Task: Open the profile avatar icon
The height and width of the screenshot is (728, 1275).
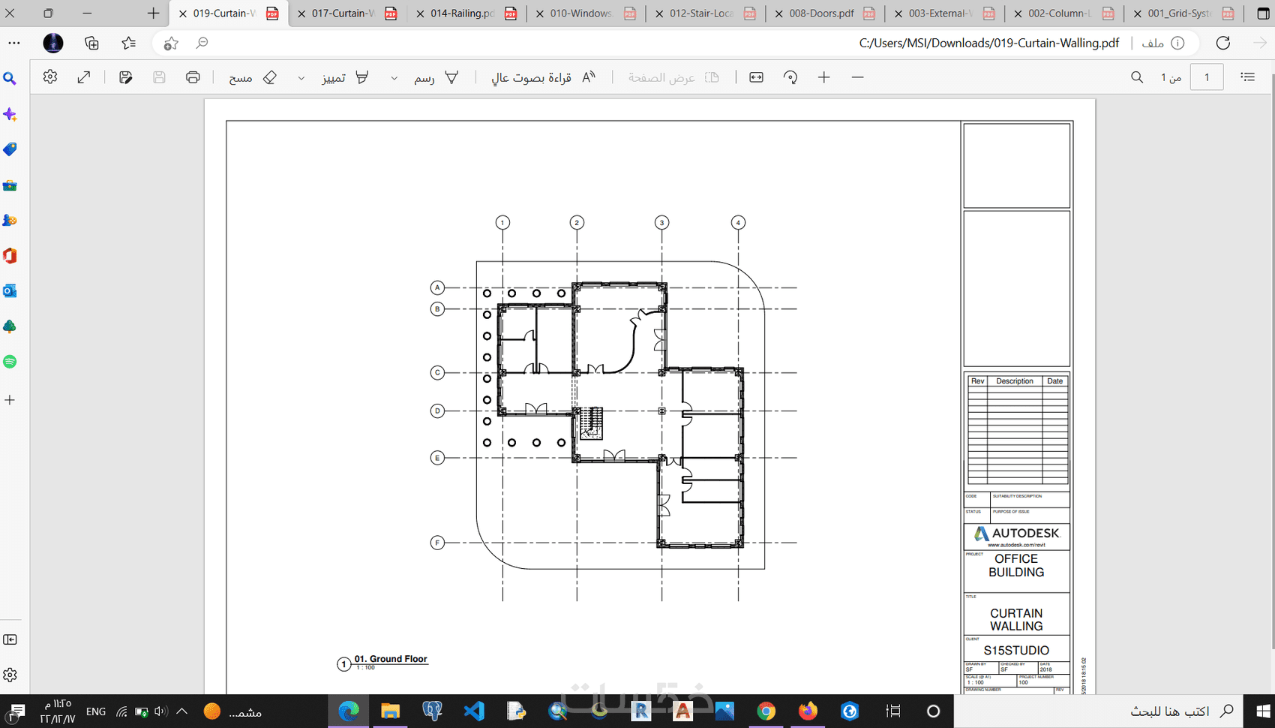Action: pos(53,43)
